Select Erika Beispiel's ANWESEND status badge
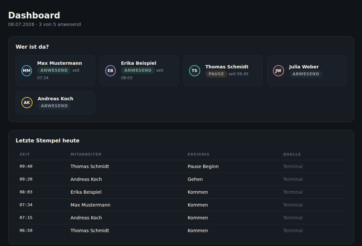Viewport: 362px width, 246px height. 138,70
